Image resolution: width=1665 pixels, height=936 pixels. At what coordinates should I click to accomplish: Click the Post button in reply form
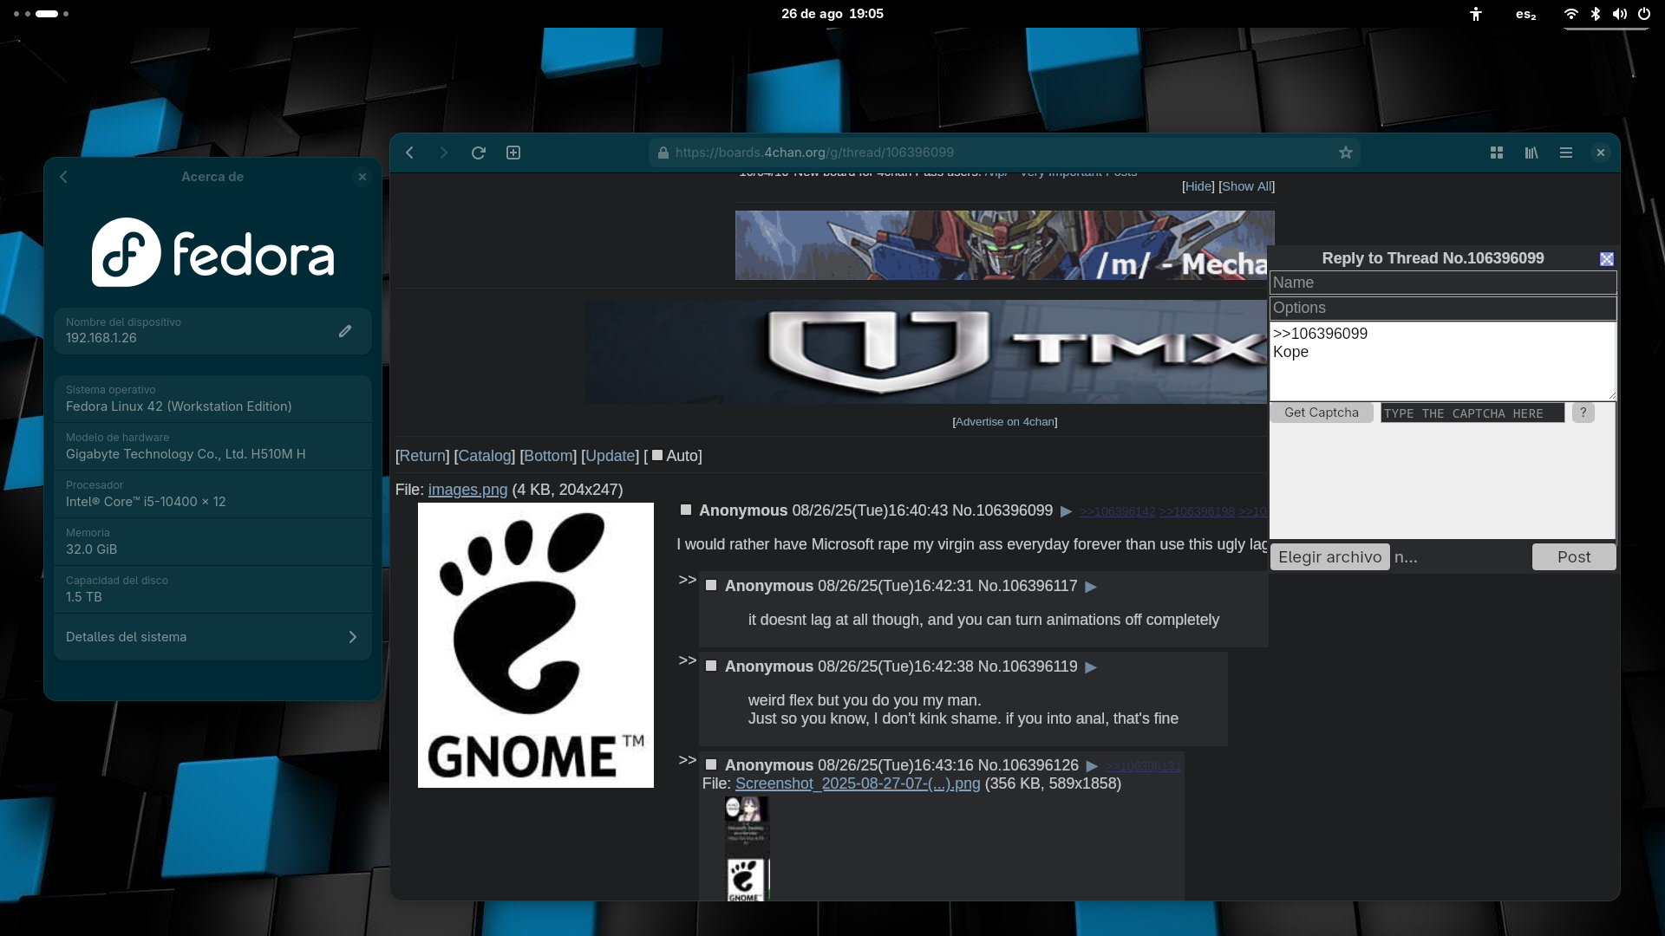point(1573,556)
